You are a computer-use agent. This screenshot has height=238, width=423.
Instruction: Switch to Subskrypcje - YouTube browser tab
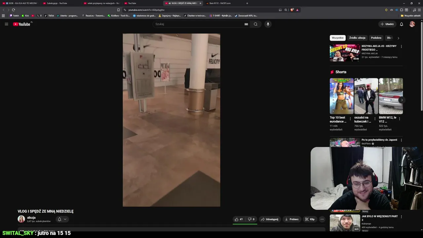pos(60,3)
